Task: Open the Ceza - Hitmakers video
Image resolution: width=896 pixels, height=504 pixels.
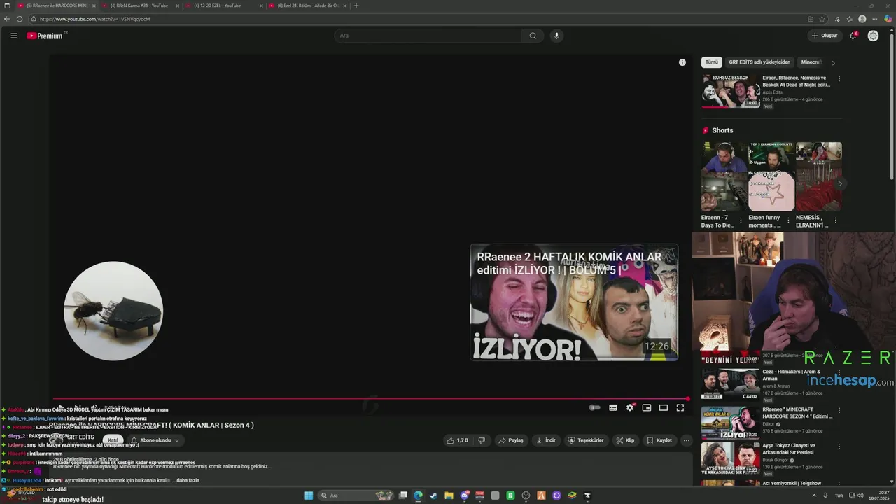Action: (731, 384)
